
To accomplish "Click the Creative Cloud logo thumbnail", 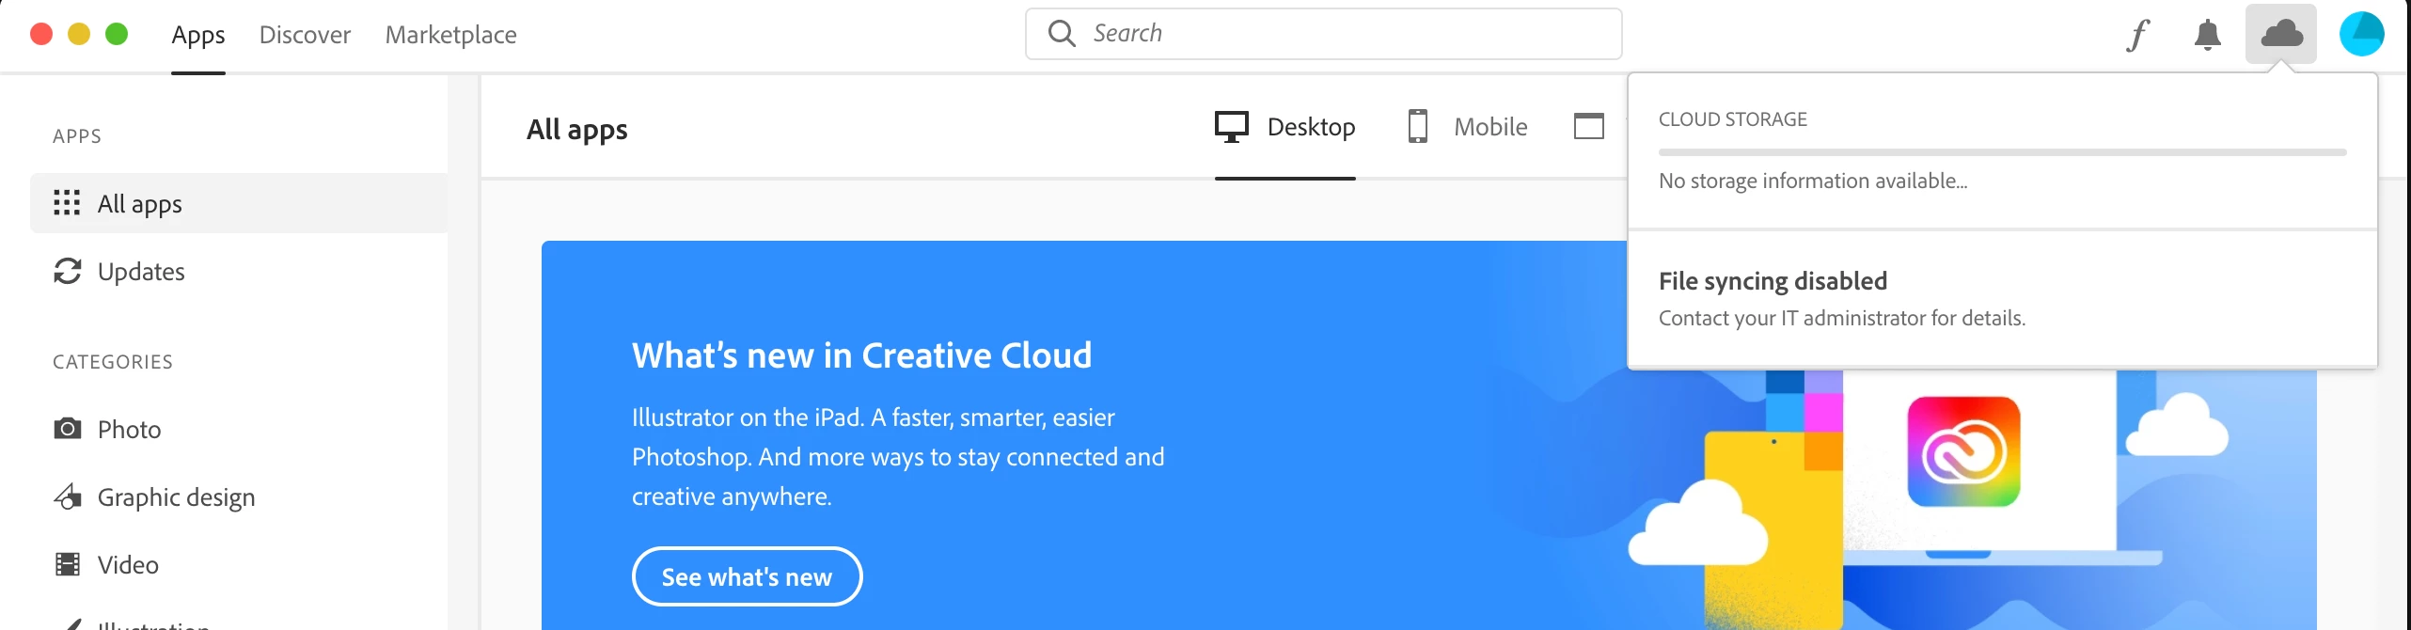I will click(x=1964, y=451).
